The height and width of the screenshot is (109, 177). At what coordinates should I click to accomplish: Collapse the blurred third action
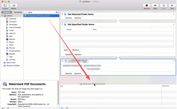[62, 61]
